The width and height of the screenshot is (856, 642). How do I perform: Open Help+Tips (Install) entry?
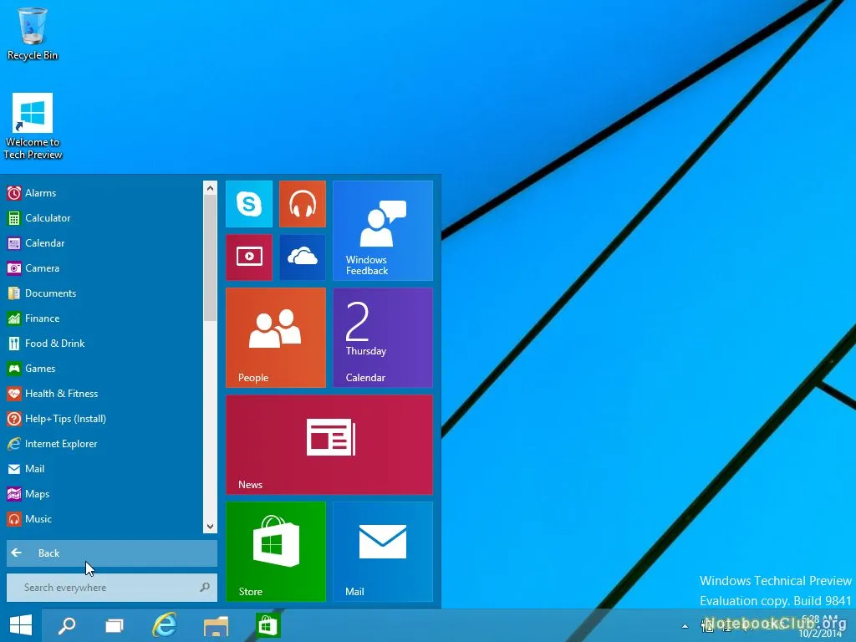point(104,419)
